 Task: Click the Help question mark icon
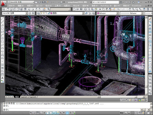tap(139, 2)
